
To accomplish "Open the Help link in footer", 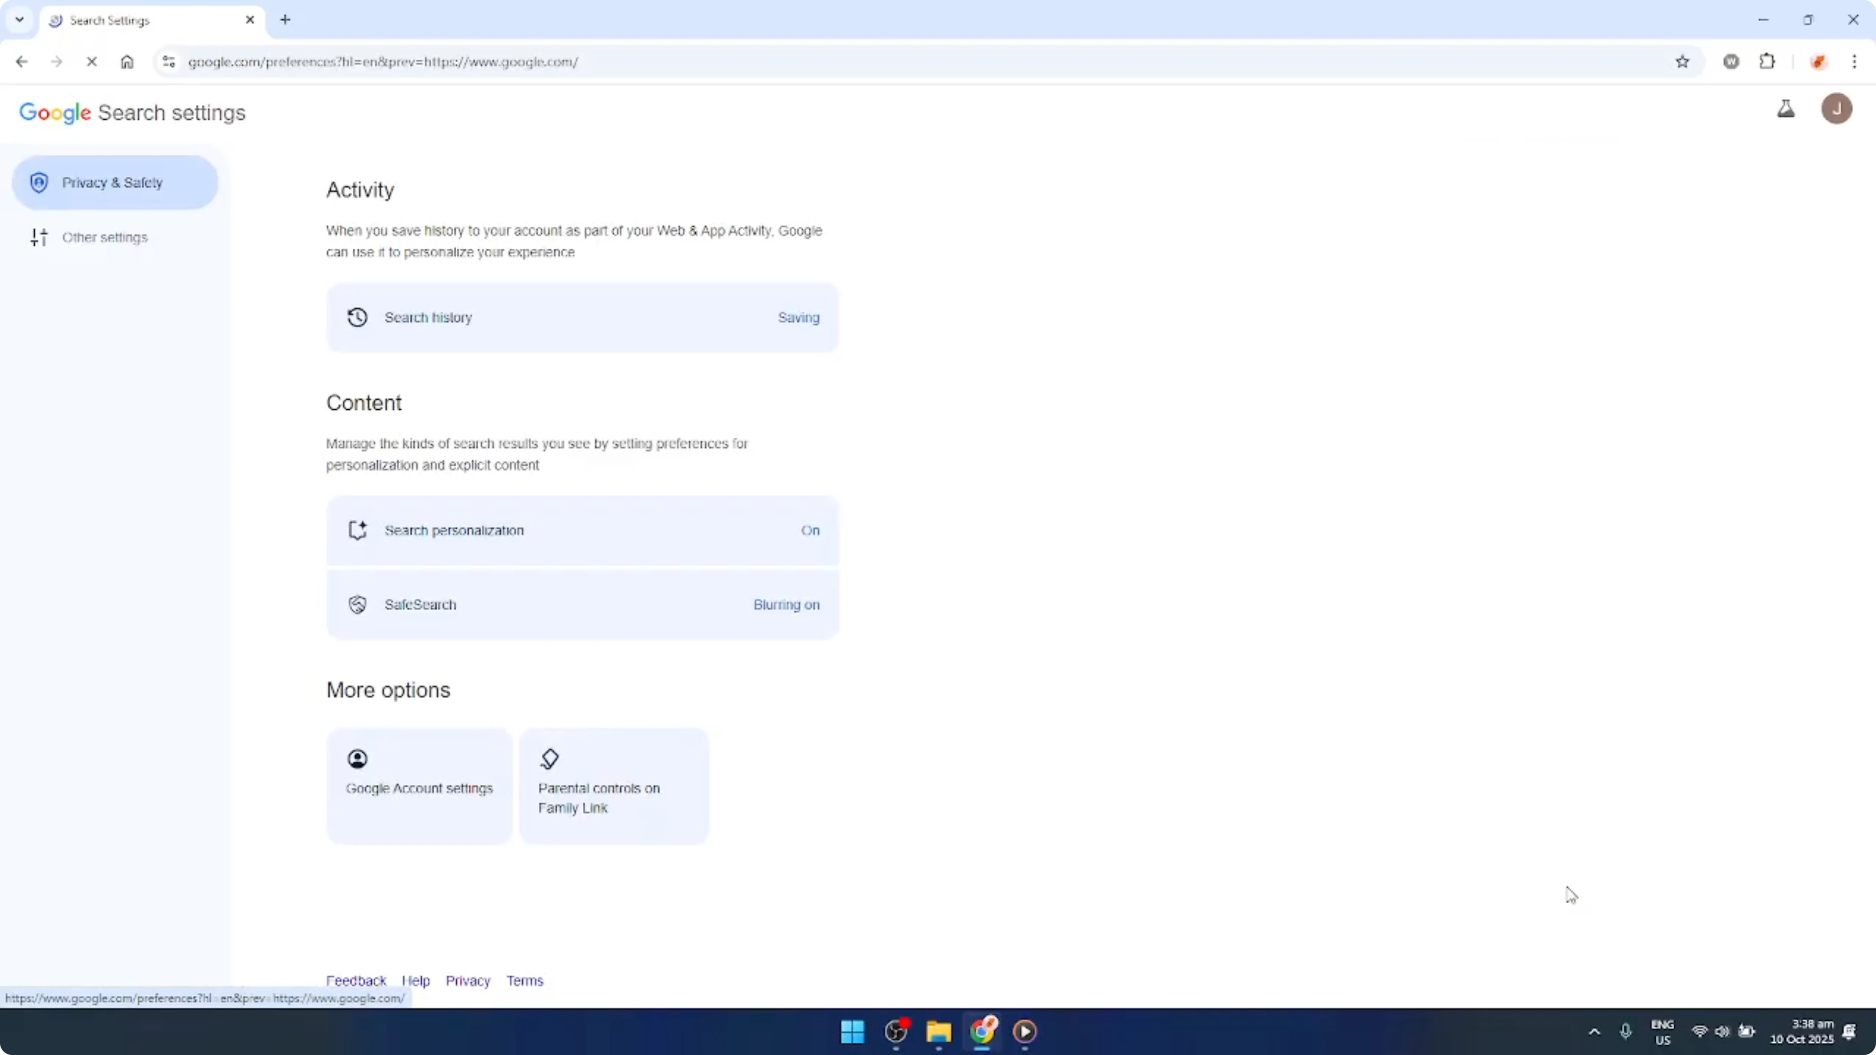I will 416,981.
